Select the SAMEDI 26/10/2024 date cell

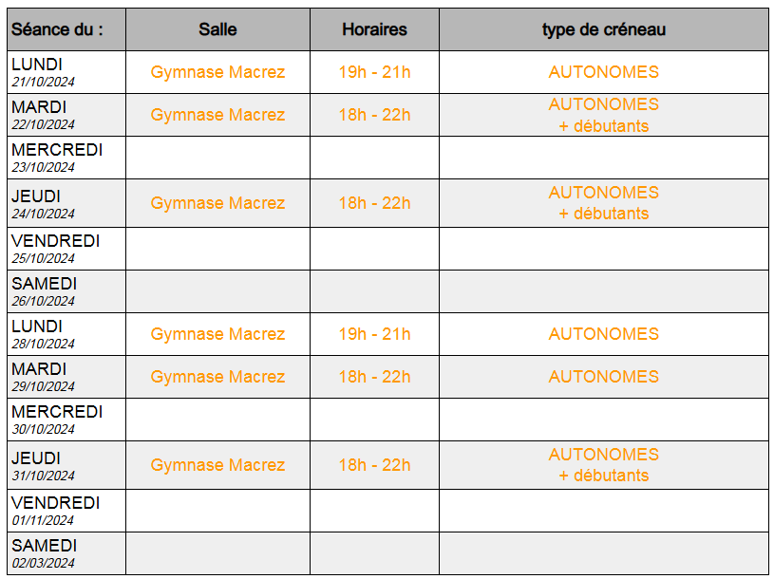66,291
